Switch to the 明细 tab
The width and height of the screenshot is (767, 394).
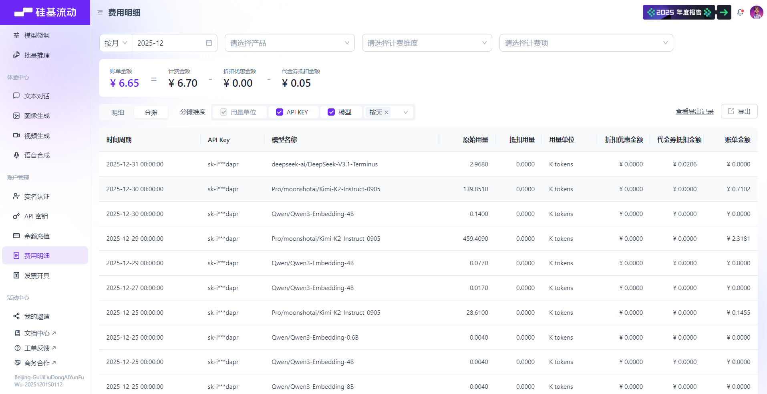pyautogui.click(x=117, y=112)
